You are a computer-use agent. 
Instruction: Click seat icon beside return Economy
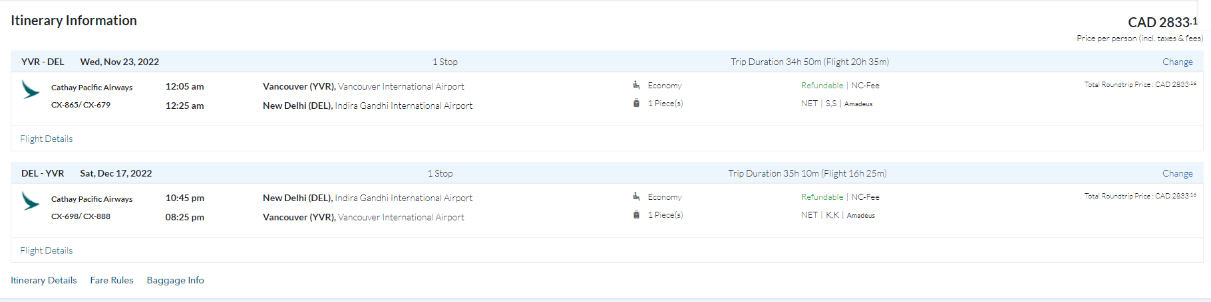(x=636, y=196)
